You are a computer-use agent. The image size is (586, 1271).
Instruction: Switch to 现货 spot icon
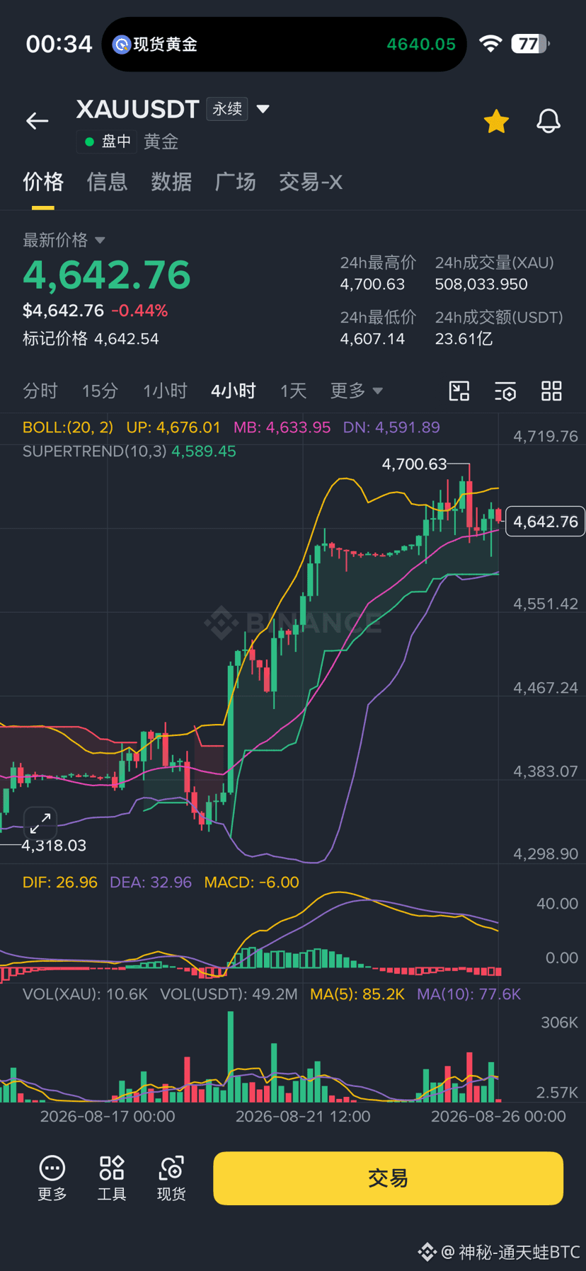coord(171,1178)
